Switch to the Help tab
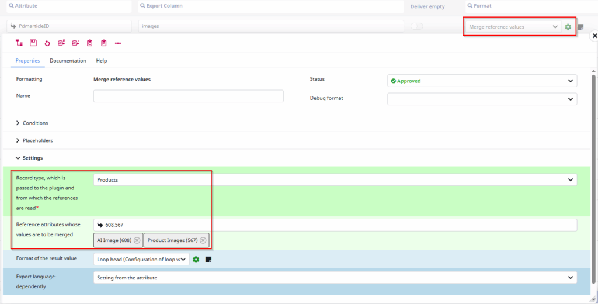The image size is (598, 304). coord(102,61)
